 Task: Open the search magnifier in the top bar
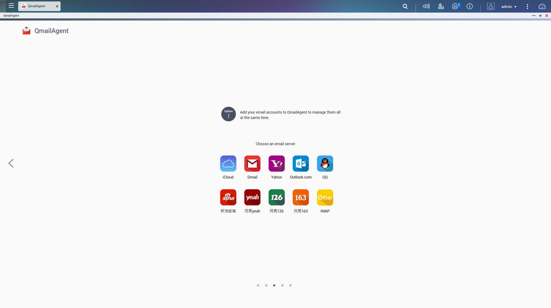pos(405,6)
